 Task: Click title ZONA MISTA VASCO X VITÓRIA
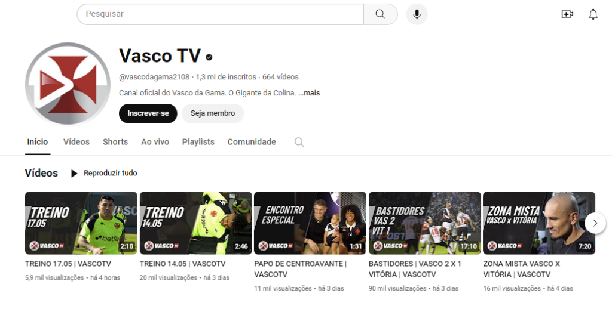pos(521,269)
